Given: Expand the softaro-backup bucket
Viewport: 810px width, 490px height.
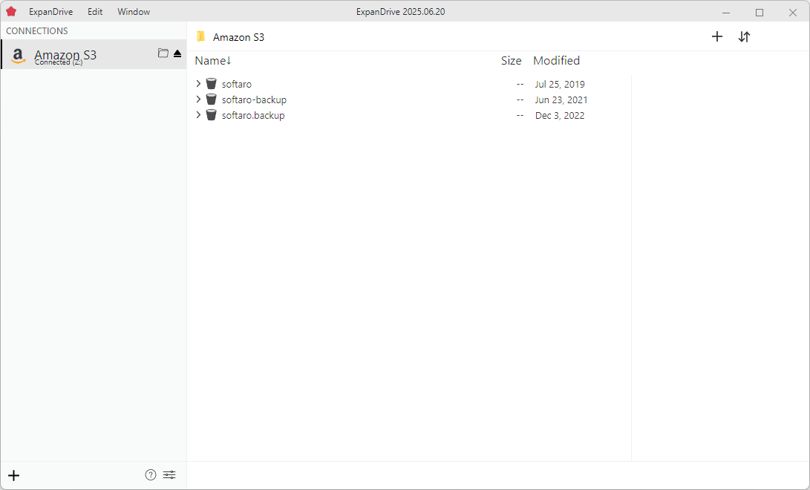Looking at the screenshot, I should click(198, 99).
